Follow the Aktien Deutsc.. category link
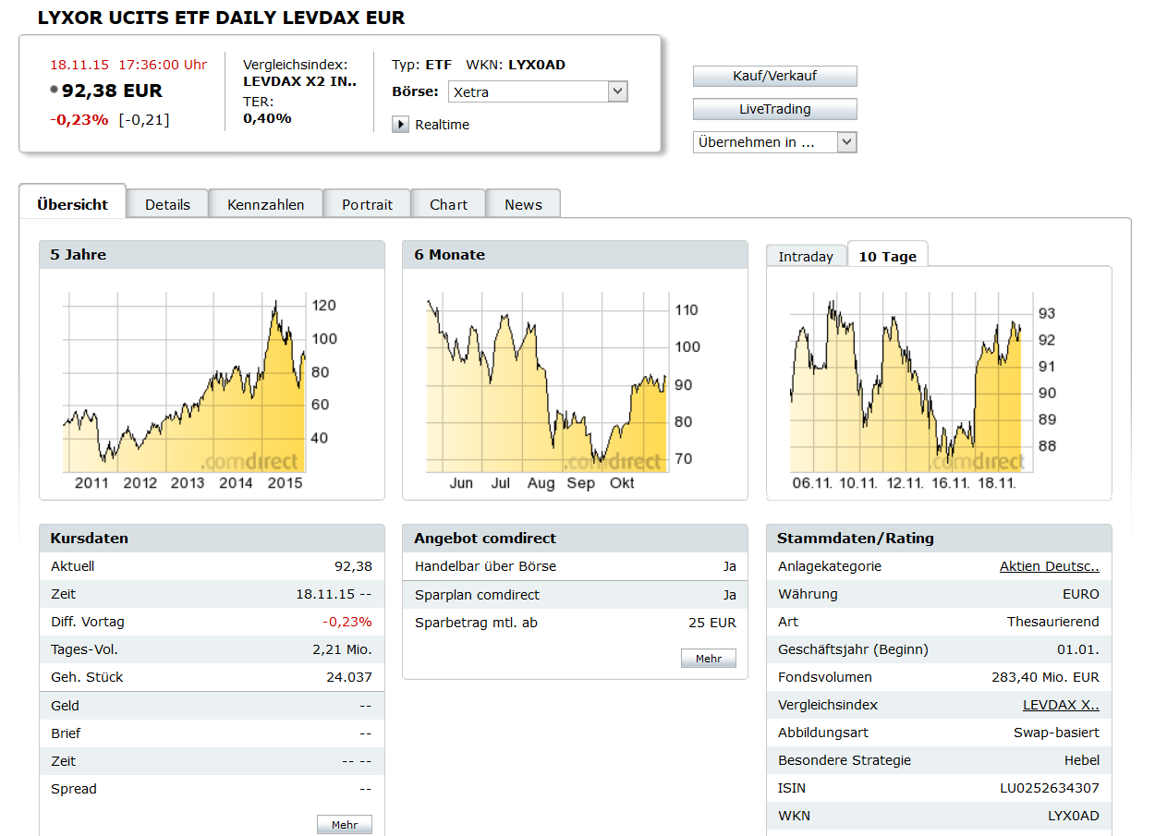The height and width of the screenshot is (836, 1167). coord(1050,566)
